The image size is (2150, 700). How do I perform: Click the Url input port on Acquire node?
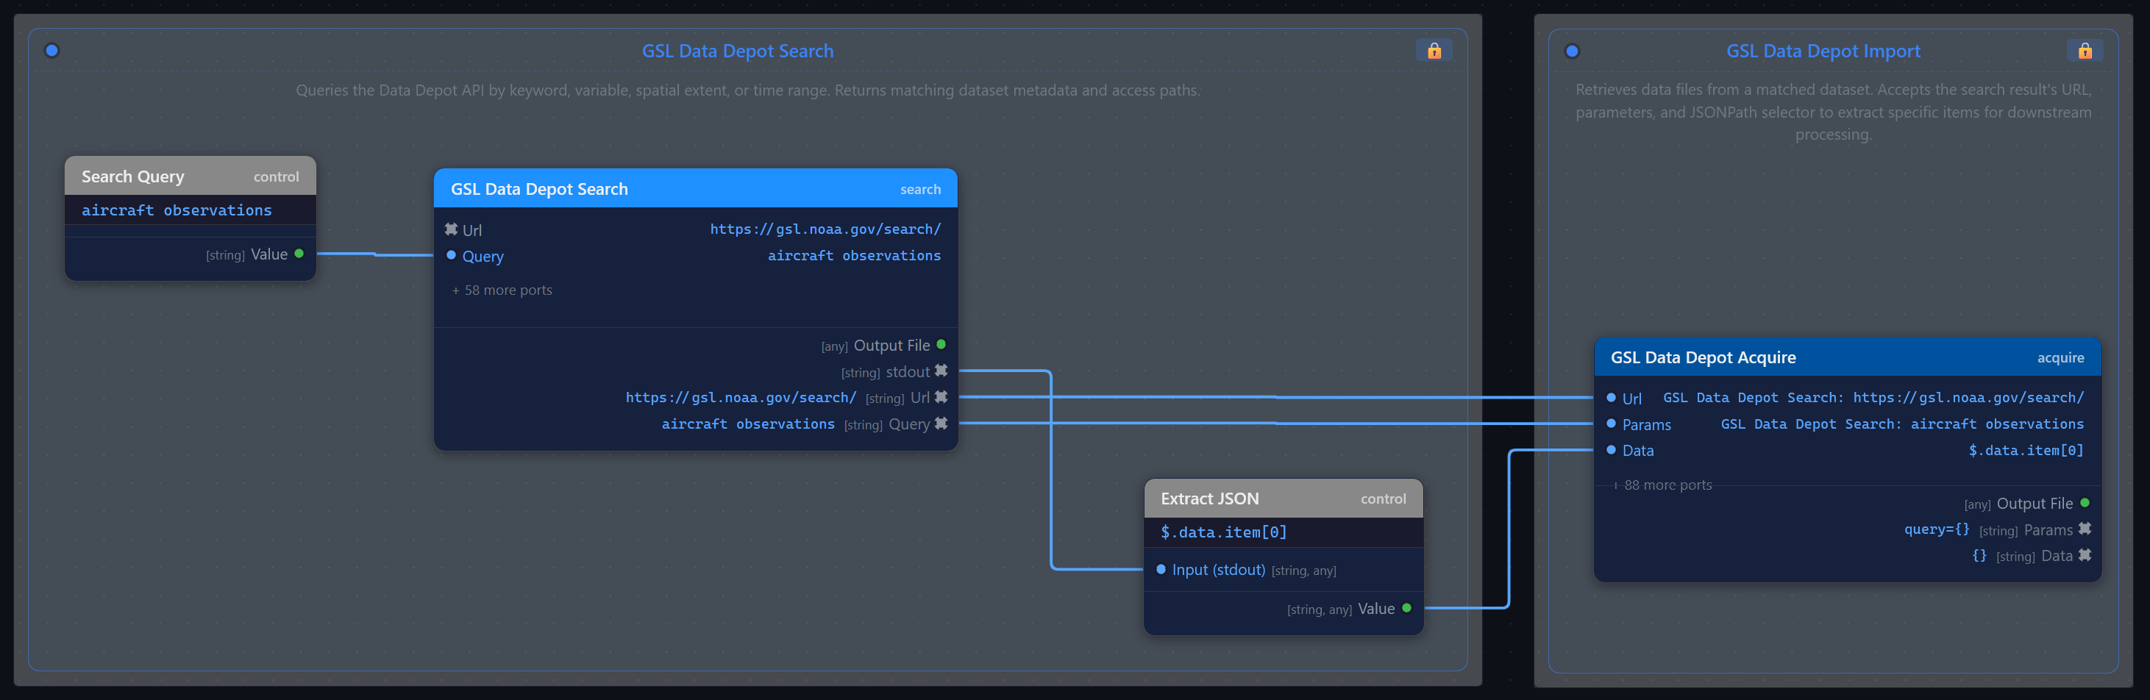tap(1611, 398)
